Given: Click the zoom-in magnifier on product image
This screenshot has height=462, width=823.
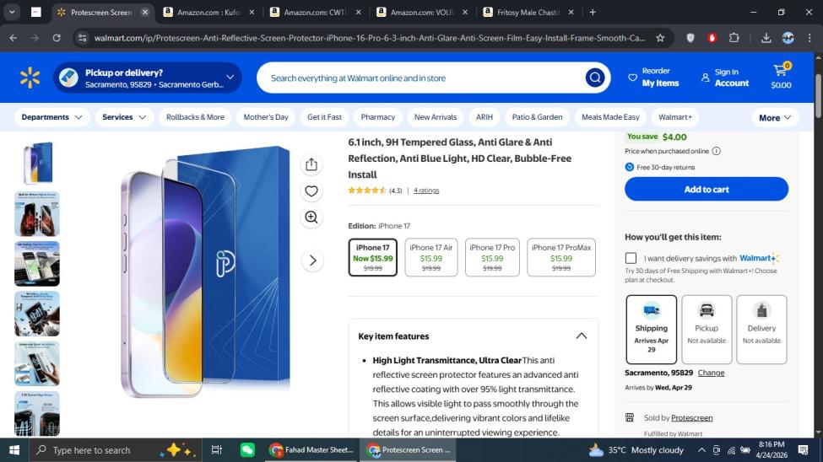Looking at the screenshot, I should coord(311,218).
